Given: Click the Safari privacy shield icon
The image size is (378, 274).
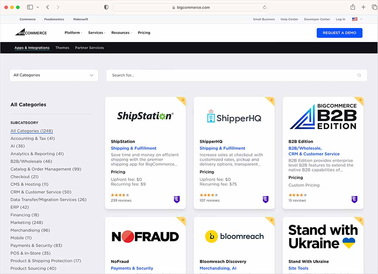Looking at the screenshot, I should 106,7.
